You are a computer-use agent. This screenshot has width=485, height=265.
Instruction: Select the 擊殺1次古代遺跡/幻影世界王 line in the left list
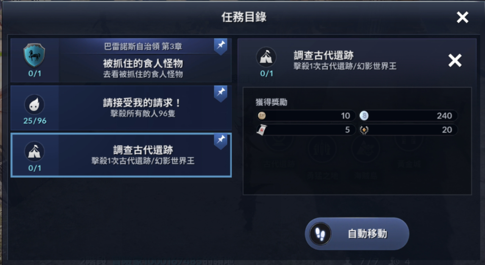point(143,161)
